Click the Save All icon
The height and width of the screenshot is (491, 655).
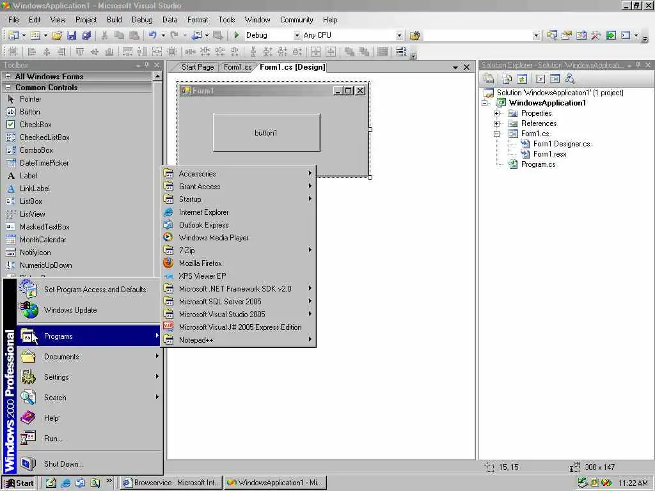[86, 36]
